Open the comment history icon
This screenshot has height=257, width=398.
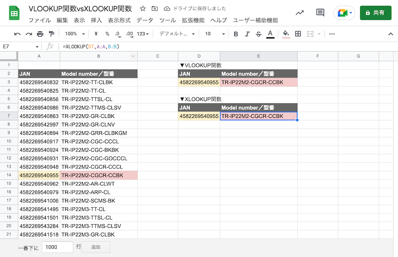point(320,13)
